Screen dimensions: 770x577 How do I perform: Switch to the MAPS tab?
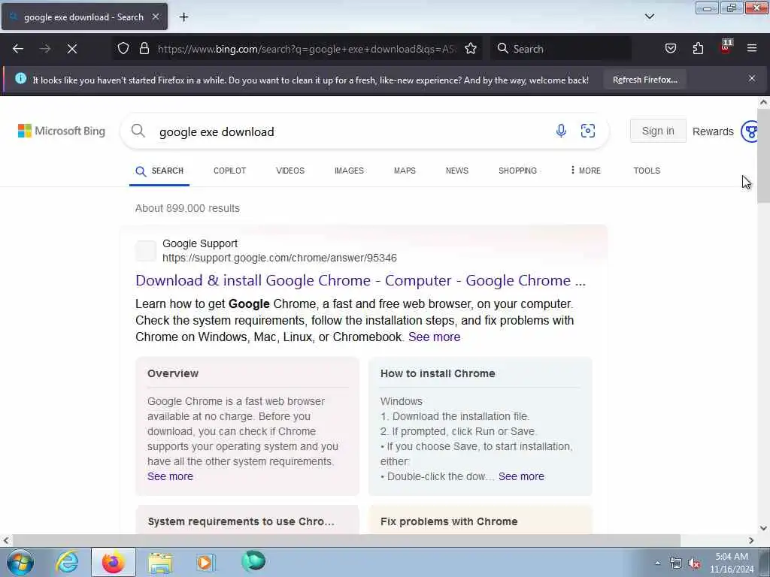tap(405, 171)
